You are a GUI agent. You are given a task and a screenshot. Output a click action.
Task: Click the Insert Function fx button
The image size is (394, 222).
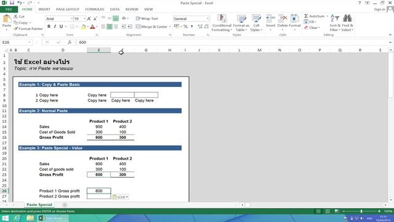pos(70,43)
